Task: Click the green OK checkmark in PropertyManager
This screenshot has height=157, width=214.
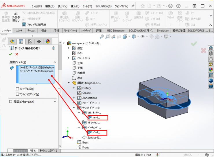Action: 11,54
